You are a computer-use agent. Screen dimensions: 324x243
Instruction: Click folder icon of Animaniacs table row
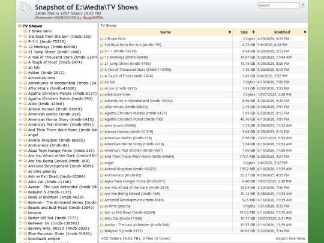101,175
